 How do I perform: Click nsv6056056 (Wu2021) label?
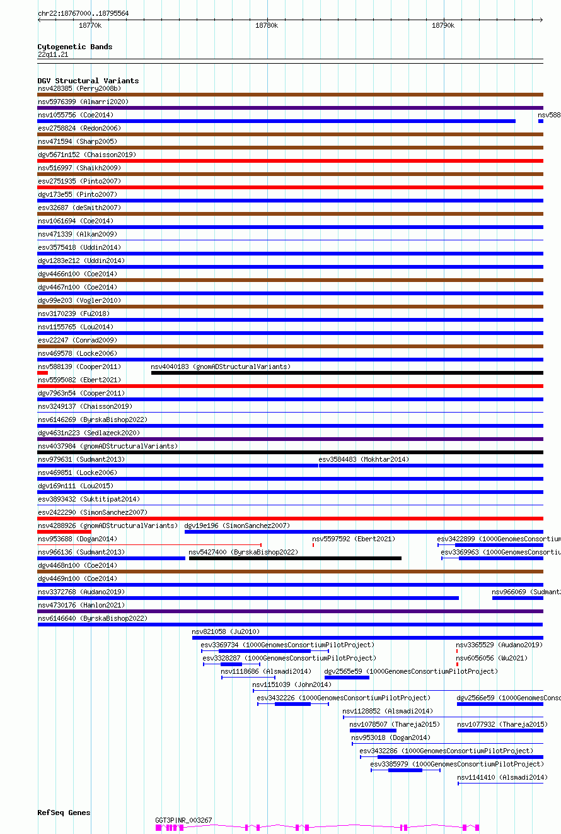click(x=492, y=658)
